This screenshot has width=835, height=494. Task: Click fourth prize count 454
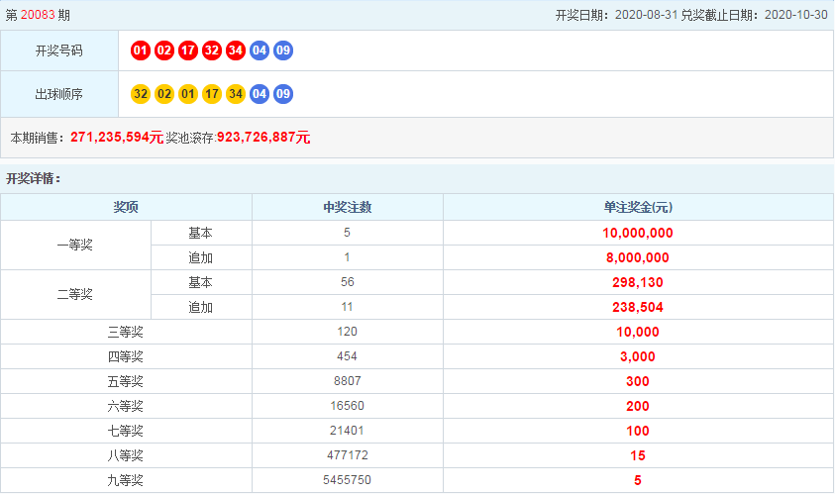tap(348, 356)
